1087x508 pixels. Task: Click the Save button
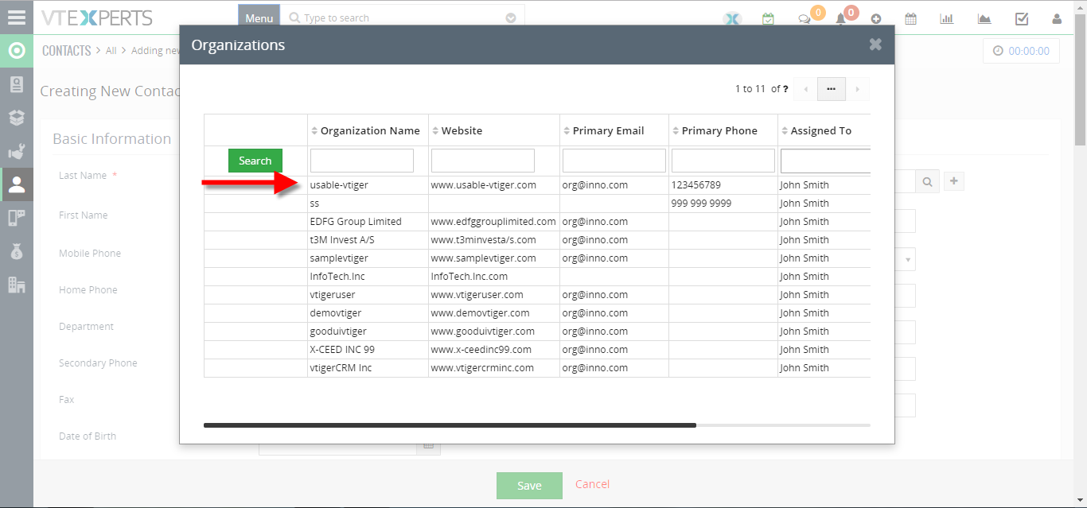tap(529, 486)
